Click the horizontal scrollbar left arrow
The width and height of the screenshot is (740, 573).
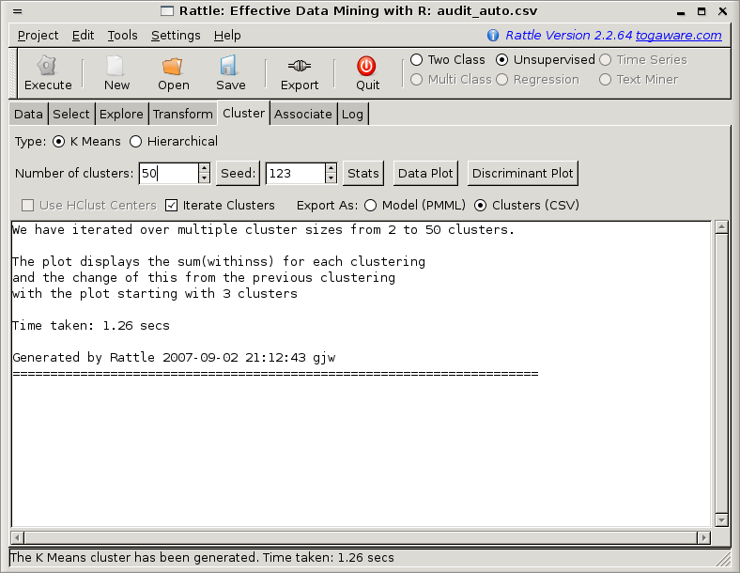coord(18,537)
